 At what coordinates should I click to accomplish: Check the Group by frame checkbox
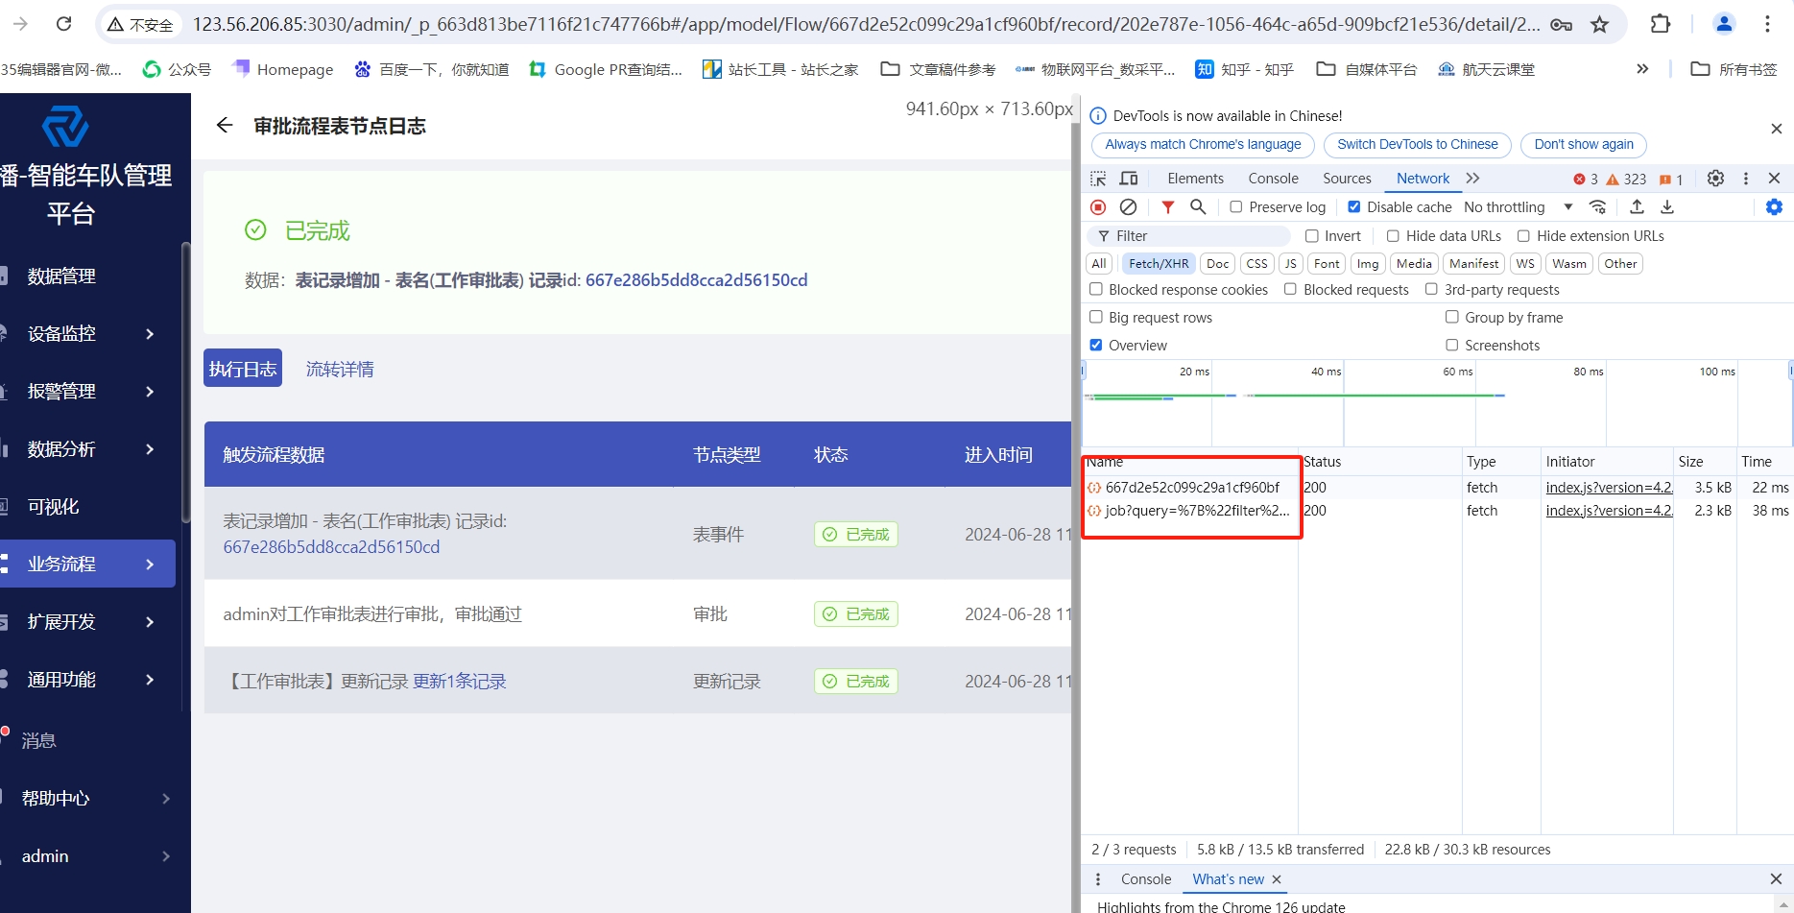coord(1452,317)
